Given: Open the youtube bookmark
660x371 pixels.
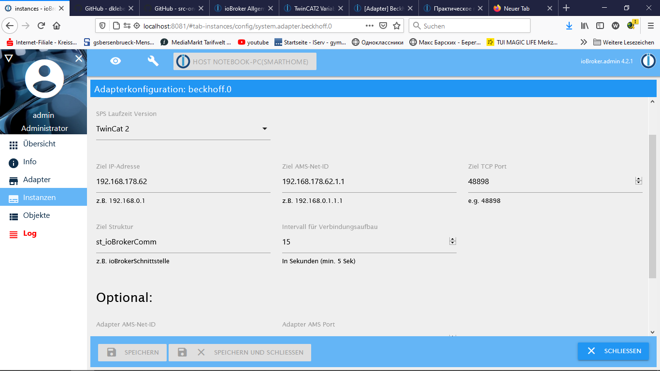Looking at the screenshot, I should 253,43.
